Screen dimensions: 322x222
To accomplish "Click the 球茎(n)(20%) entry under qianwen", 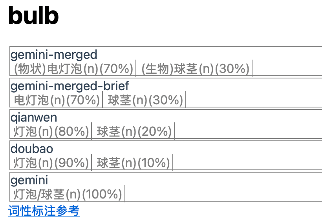I will (134, 132).
